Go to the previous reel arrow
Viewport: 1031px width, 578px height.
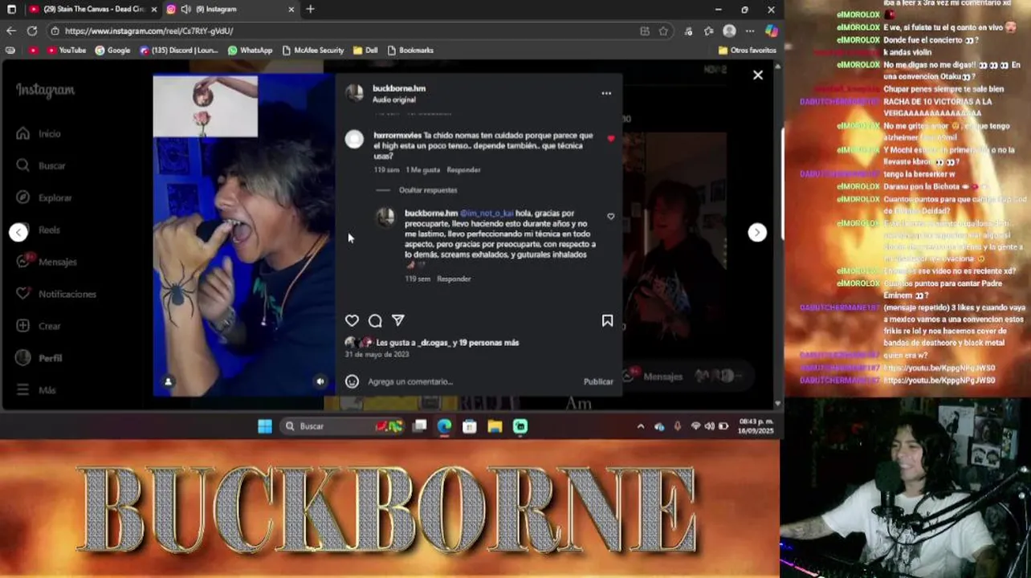click(x=18, y=232)
